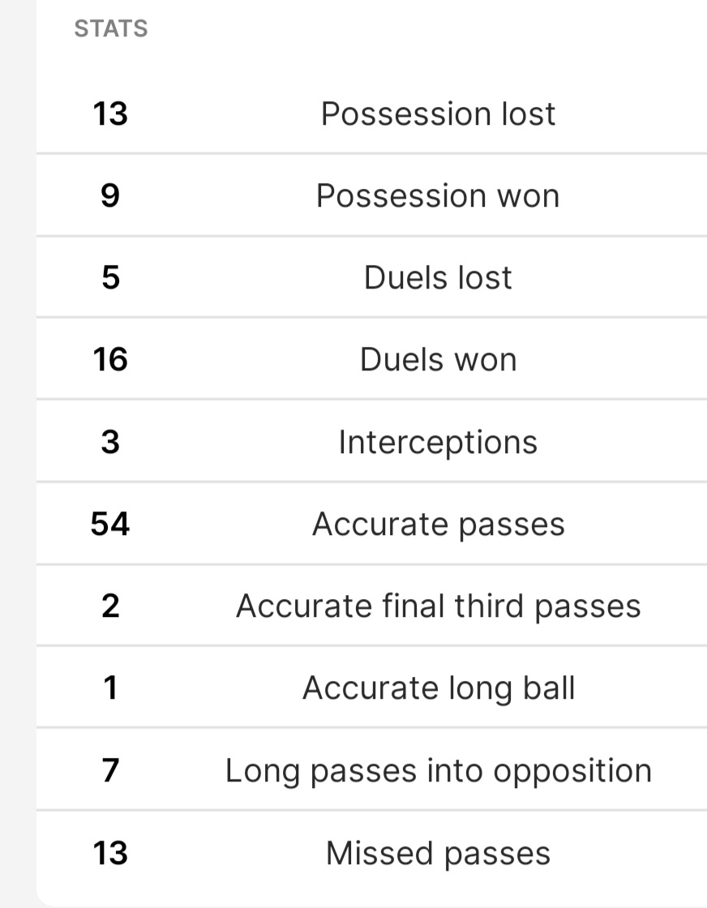Click the number 5 for Duels lost
The image size is (707, 908).
tap(110, 277)
